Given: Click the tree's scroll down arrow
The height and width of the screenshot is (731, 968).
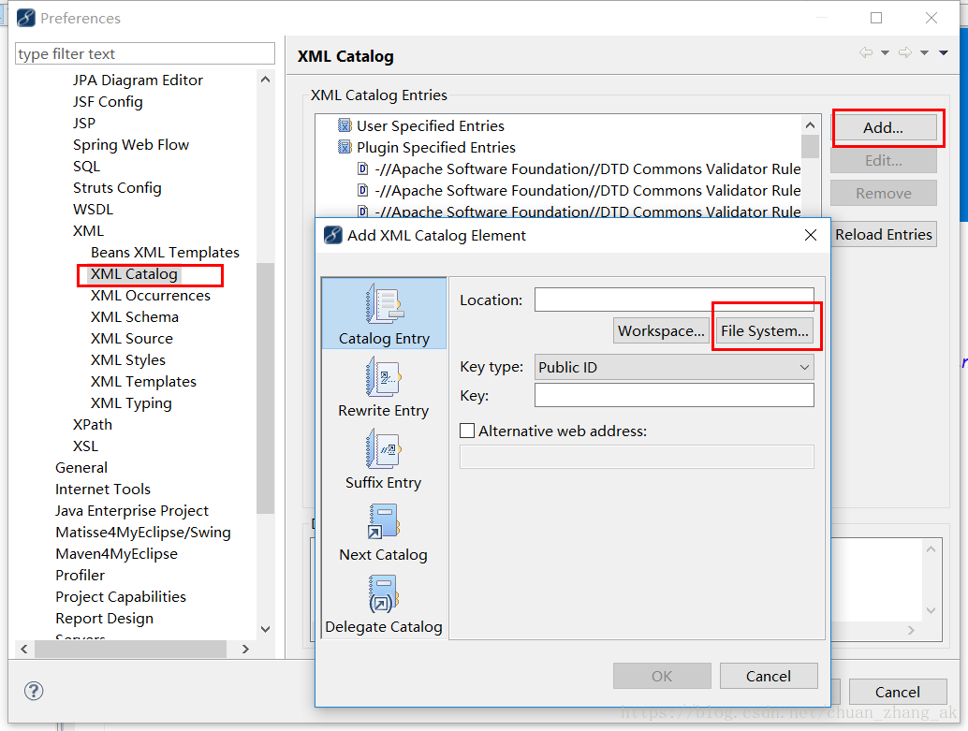Looking at the screenshot, I should click(x=266, y=629).
